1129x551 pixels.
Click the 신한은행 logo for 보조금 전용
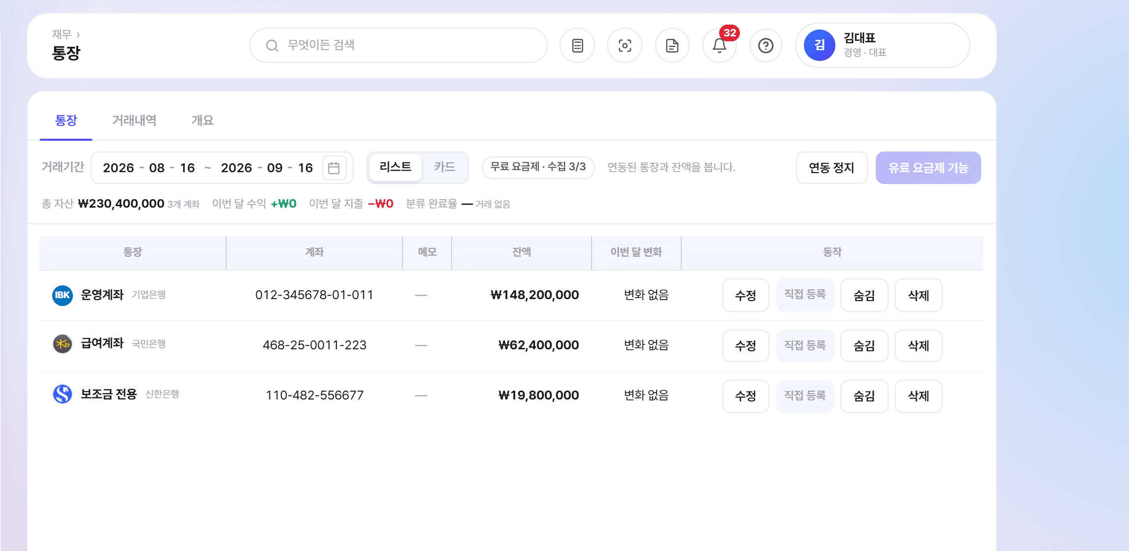pyautogui.click(x=63, y=394)
